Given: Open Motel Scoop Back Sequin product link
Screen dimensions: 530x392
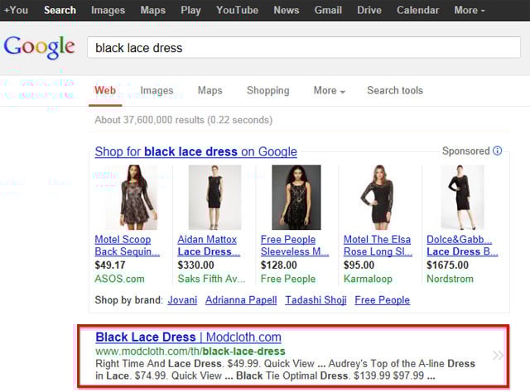Looking at the screenshot, I should (127, 246).
